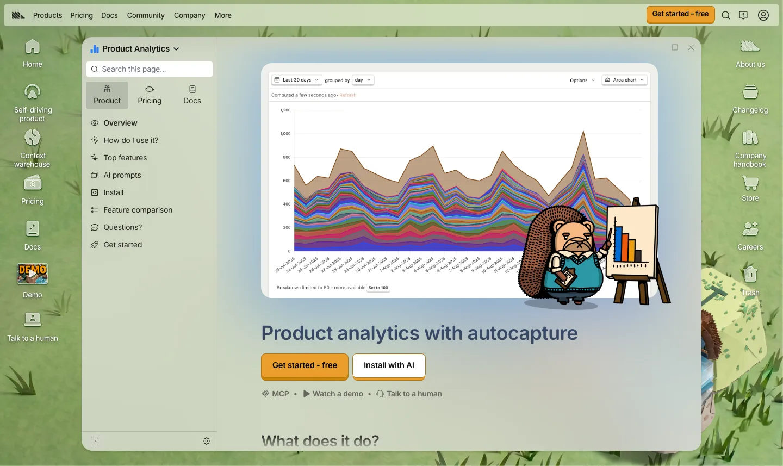Click the PostHog logo in top bar
The image size is (783, 466).
(x=18, y=15)
